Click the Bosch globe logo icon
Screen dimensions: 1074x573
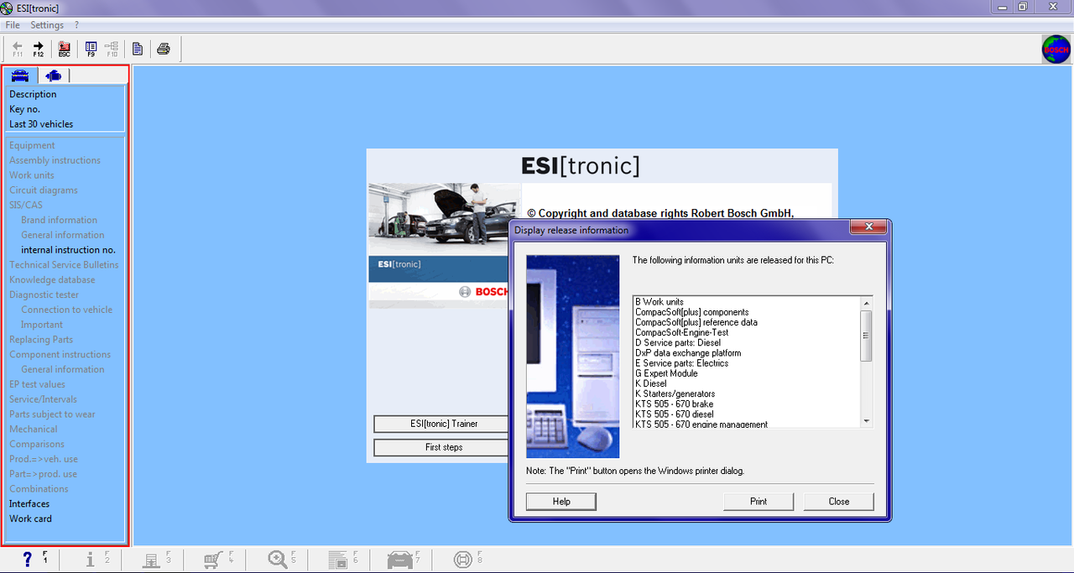1056,49
